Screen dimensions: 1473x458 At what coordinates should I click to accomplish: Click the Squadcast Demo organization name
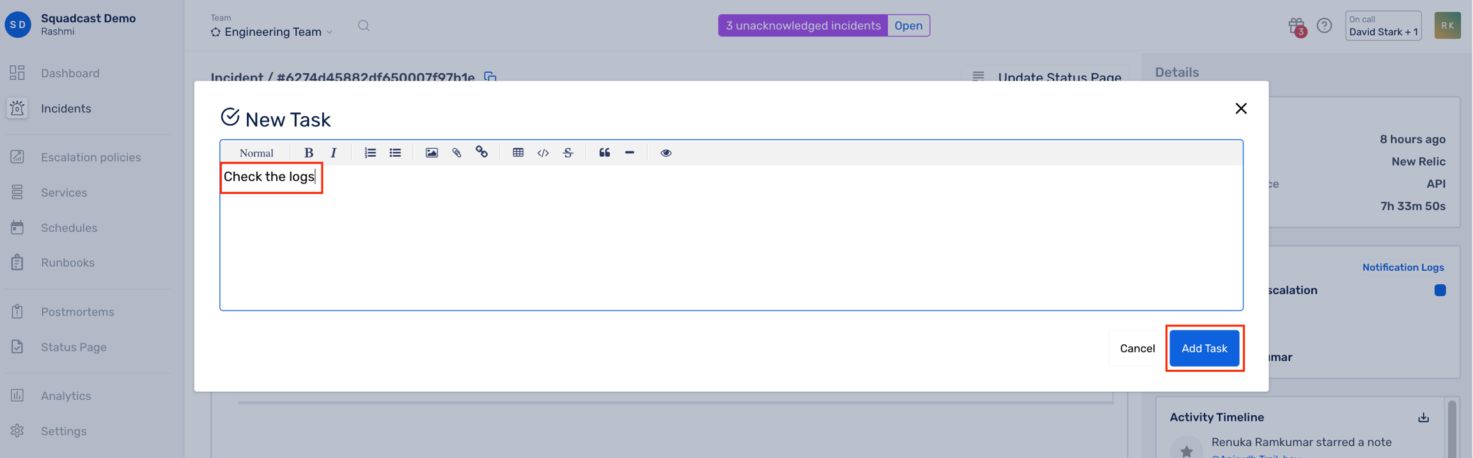point(88,18)
